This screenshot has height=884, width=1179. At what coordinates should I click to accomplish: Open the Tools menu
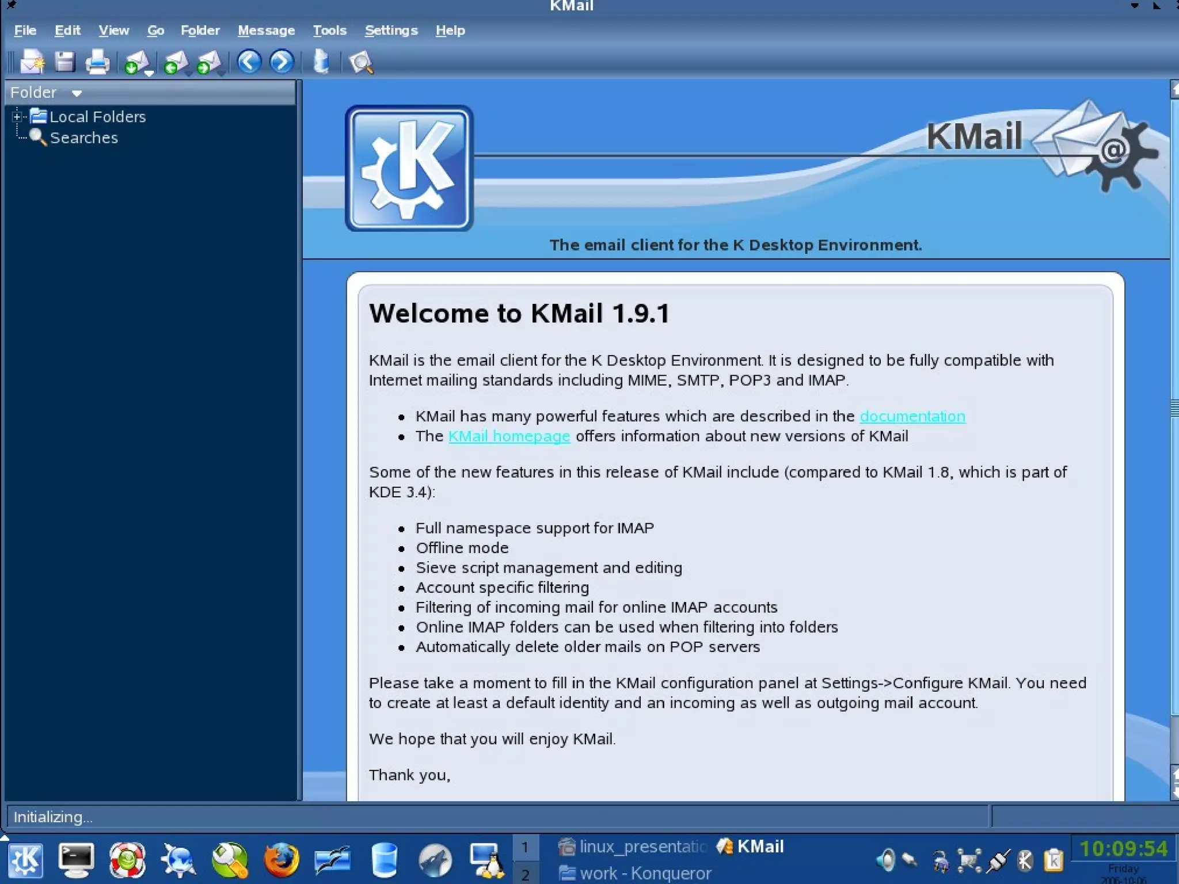point(329,31)
